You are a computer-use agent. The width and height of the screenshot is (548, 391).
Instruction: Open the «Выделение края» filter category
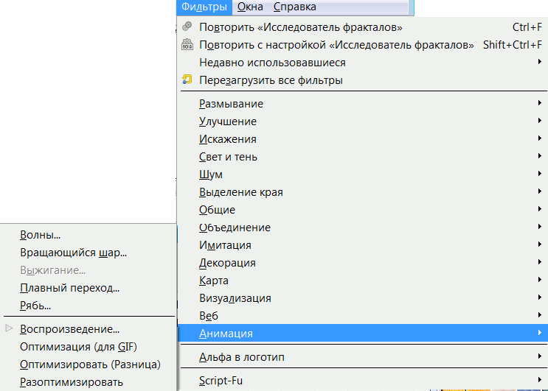pos(240,192)
